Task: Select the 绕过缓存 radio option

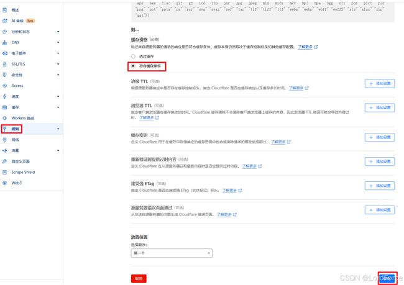Action: pyautogui.click(x=133, y=57)
